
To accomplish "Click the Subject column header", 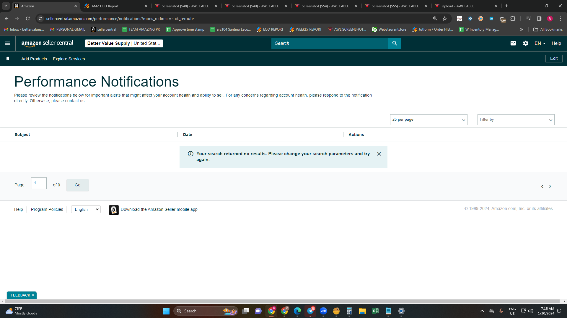I will point(22,135).
